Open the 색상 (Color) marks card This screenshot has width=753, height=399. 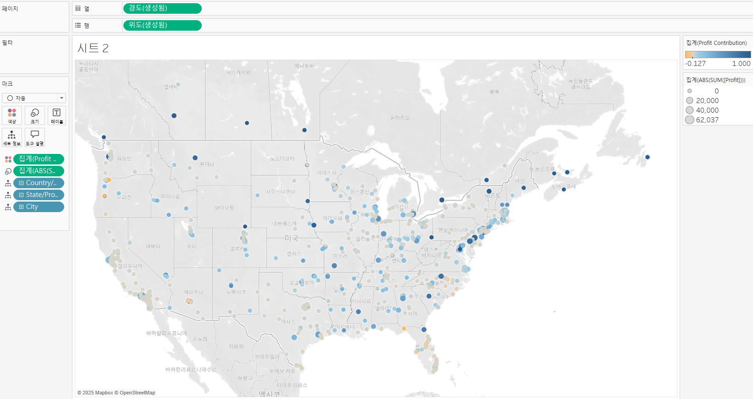pyautogui.click(x=12, y=115)
